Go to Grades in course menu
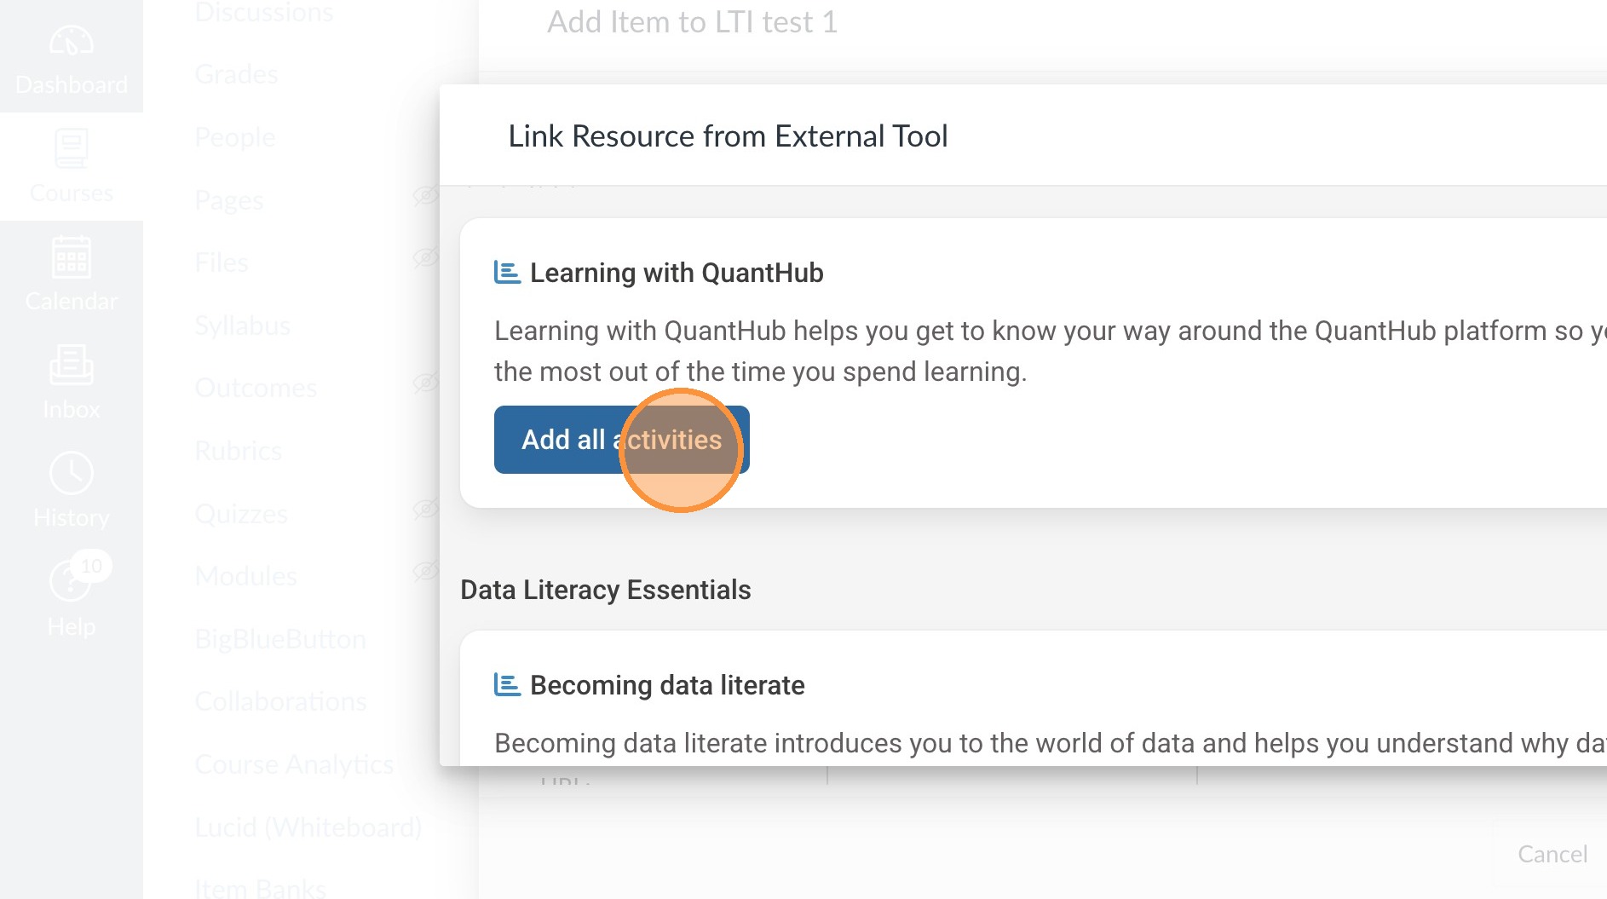Viewport: 1607px width, 899px height. point(236,75)
